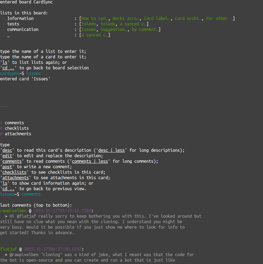Click the 'communication' list name

[x=23, y=30]
